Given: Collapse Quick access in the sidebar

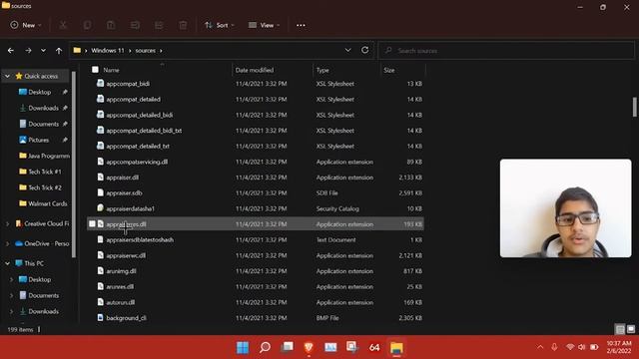Looking at the screenshot, I should click(7, 76).
